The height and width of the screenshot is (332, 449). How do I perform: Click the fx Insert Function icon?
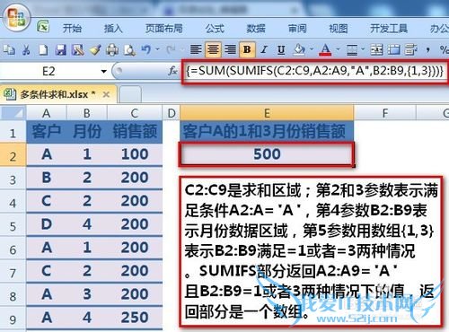172,71
